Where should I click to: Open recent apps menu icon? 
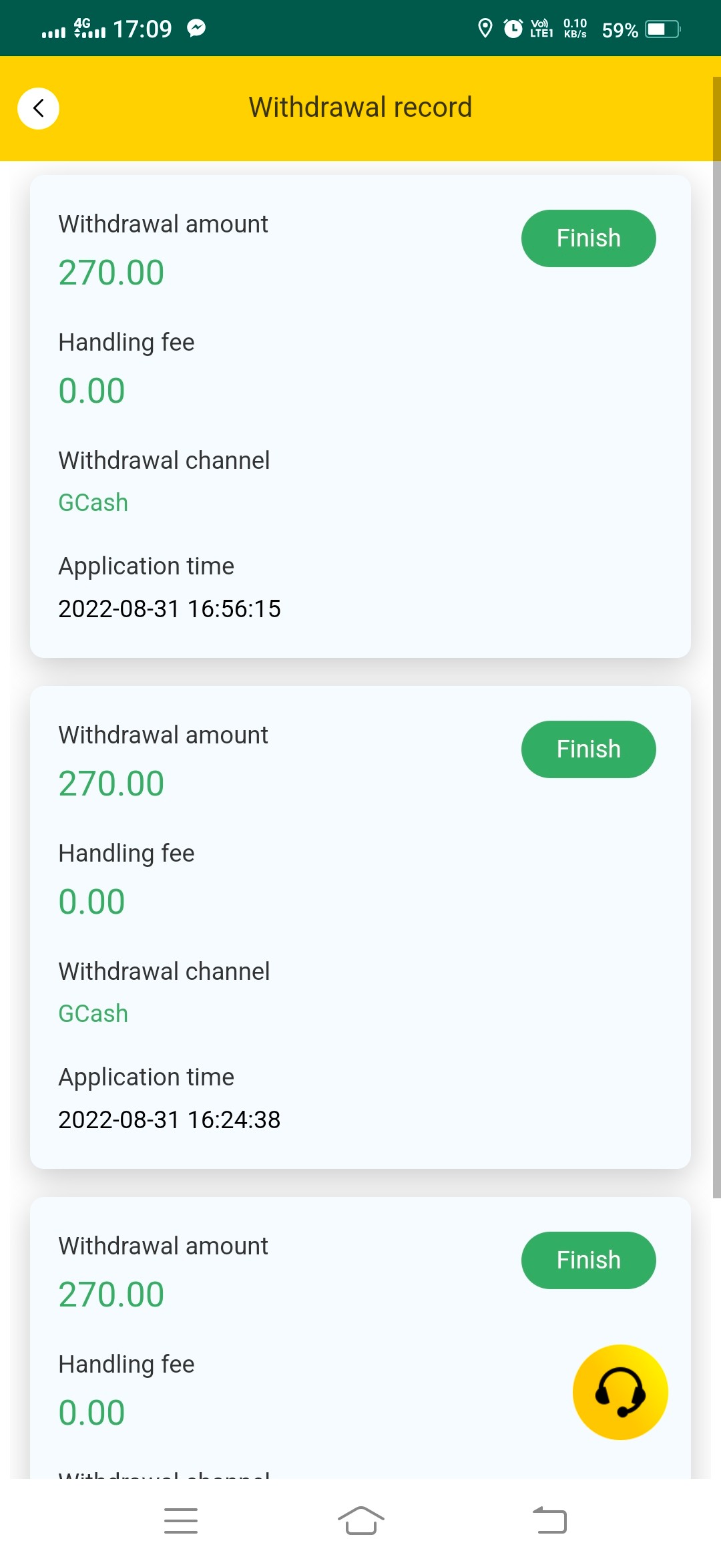(181, 1521)
